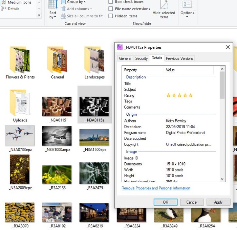Click Size all columns to fit

pyautogui.click(x=82, y=16)
